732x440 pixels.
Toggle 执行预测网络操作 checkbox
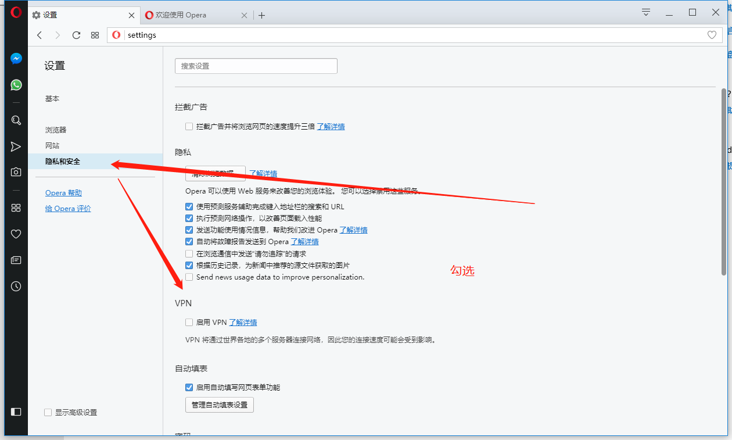(189, 218)
